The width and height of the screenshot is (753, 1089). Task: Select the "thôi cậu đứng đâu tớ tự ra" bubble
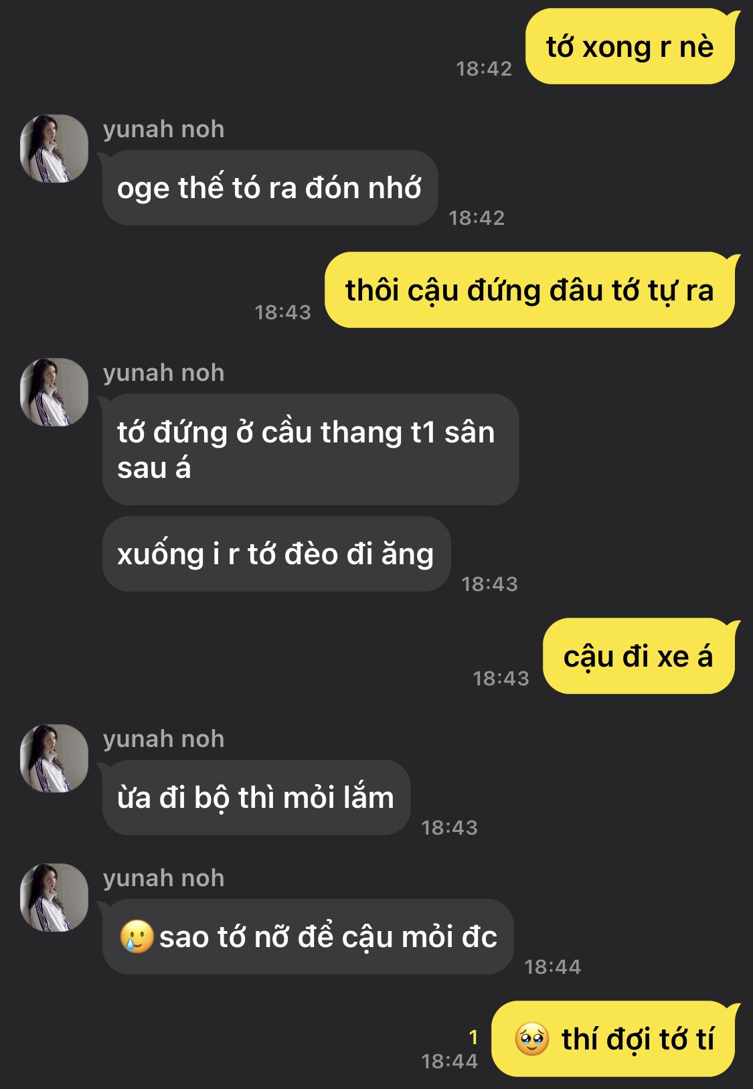[x=529, y=290]
